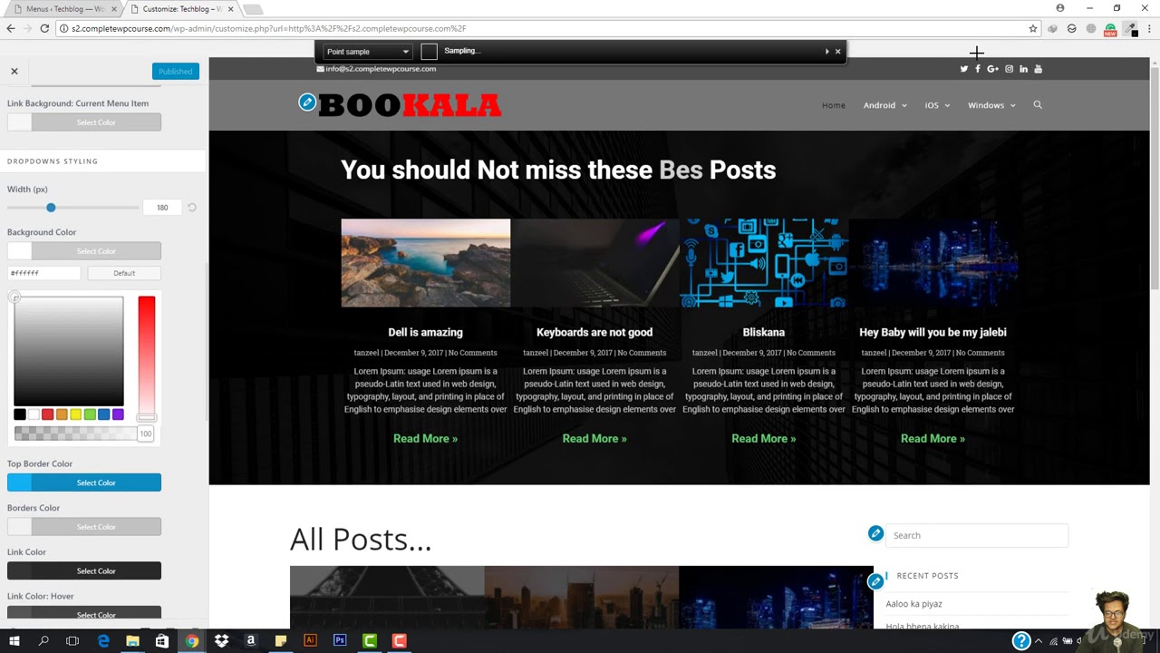Pick the red palette swatch
This screenshot has width=1160, height=653.
pyautogui.click(x=47, y=414)
